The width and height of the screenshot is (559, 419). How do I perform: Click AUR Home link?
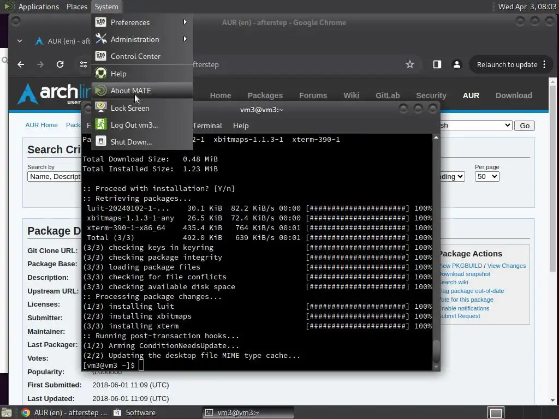click(x=41, y=125)
